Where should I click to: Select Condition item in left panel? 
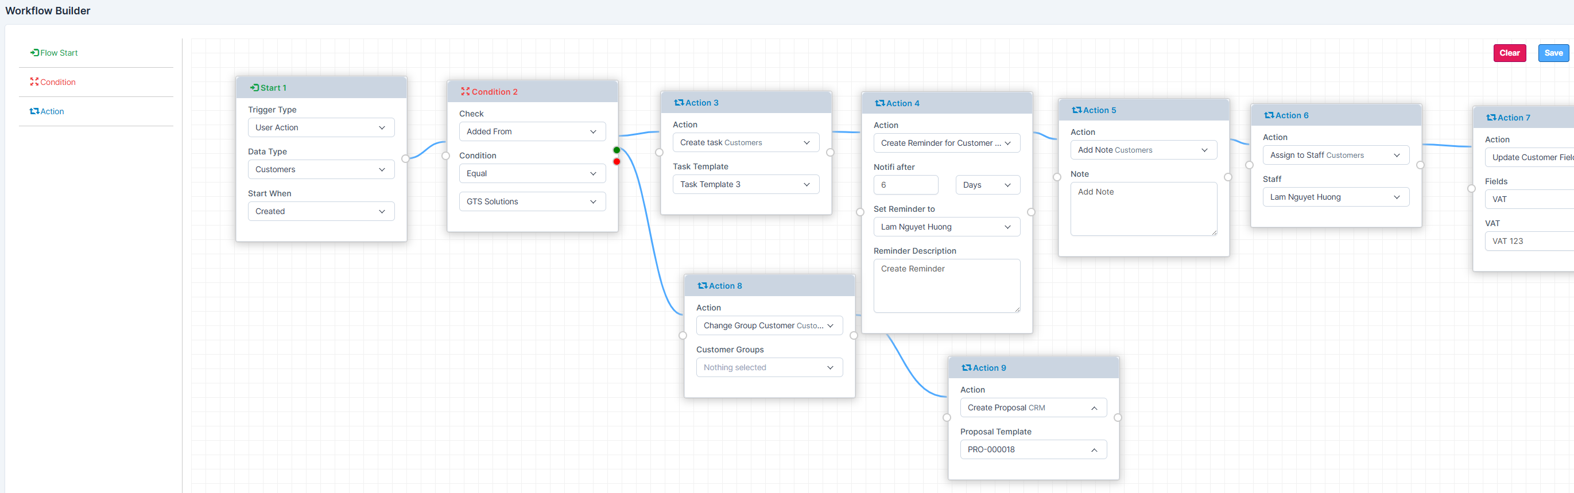tap(57, 82)
